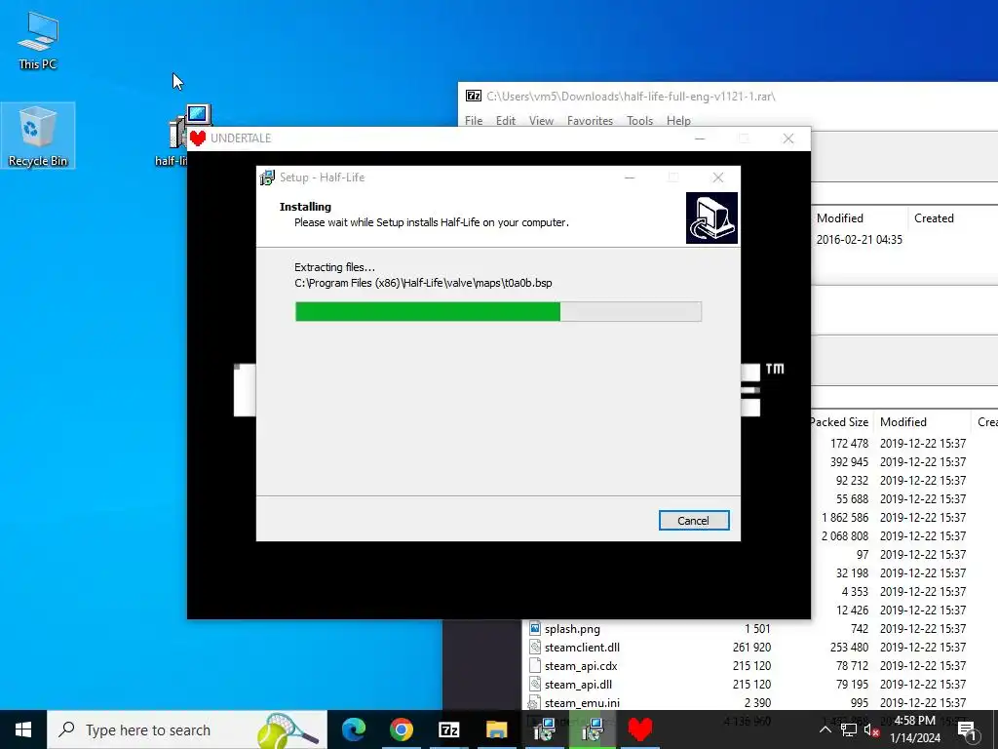Image resolution: width=998 pixels, height=749 pixels.
Task: Select the steam_emu.ini file icon
Action: (535, 702)
